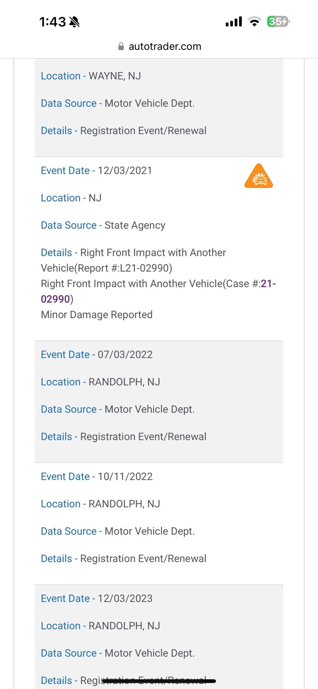Tap the orange accident warning icon
The image size is (318, 689).
point(259,176)
